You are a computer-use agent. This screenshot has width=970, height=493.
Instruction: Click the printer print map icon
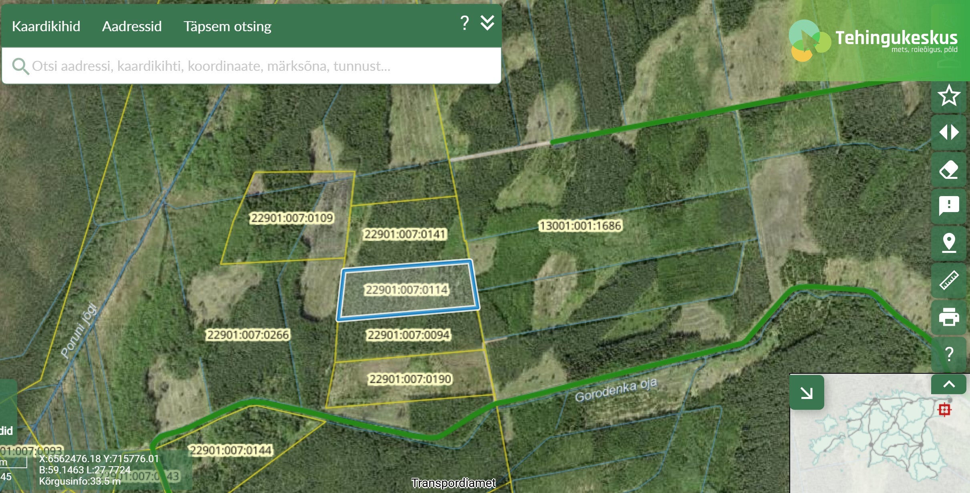point(948,317)
